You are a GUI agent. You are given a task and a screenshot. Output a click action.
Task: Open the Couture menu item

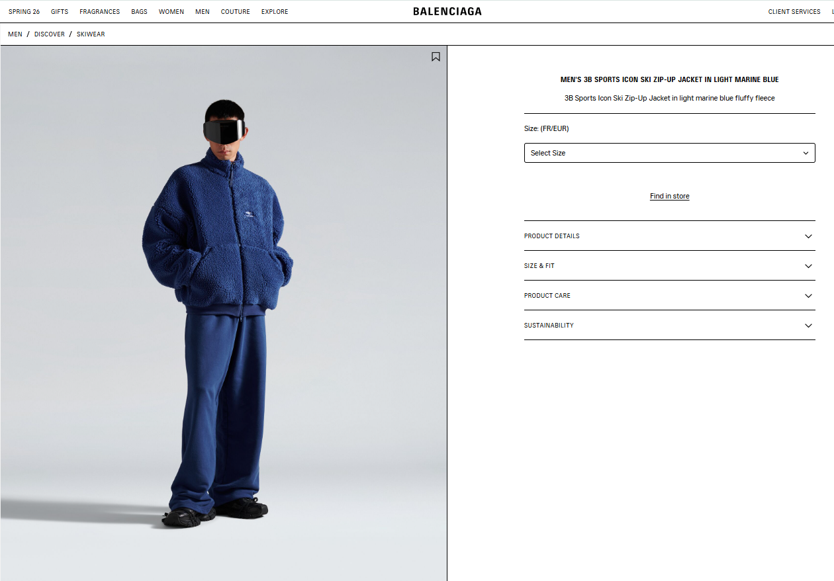tap(236, 12)
